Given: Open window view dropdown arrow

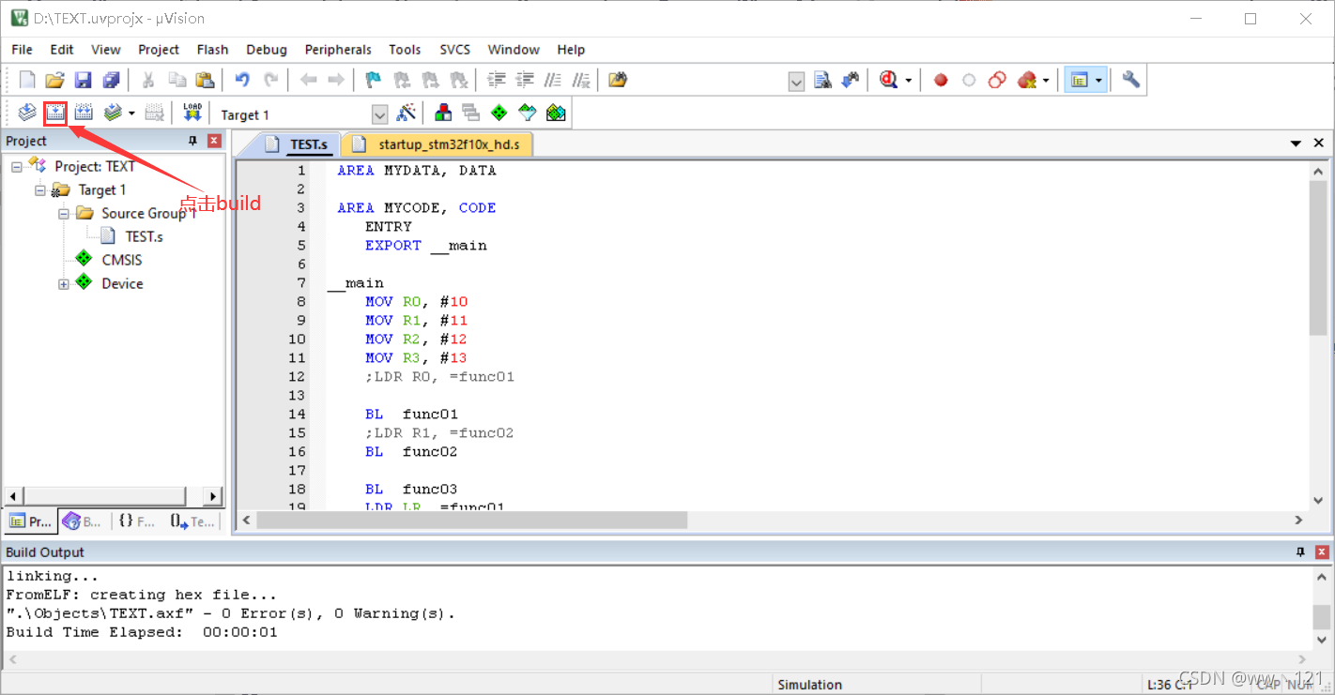Looking at the screenshot, I should (x=1097, y=80).
